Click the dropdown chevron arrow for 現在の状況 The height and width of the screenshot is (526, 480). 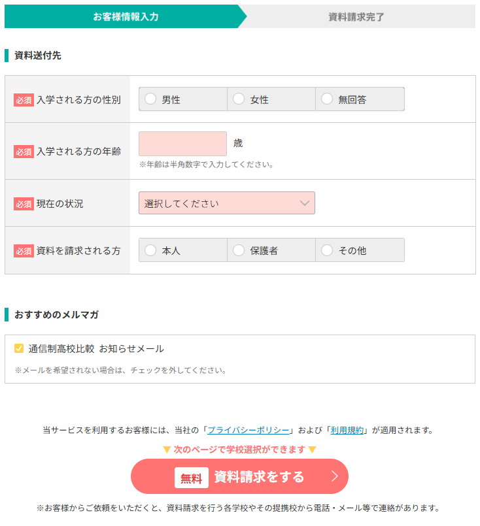pyautogui.click(x=304, y=203)
